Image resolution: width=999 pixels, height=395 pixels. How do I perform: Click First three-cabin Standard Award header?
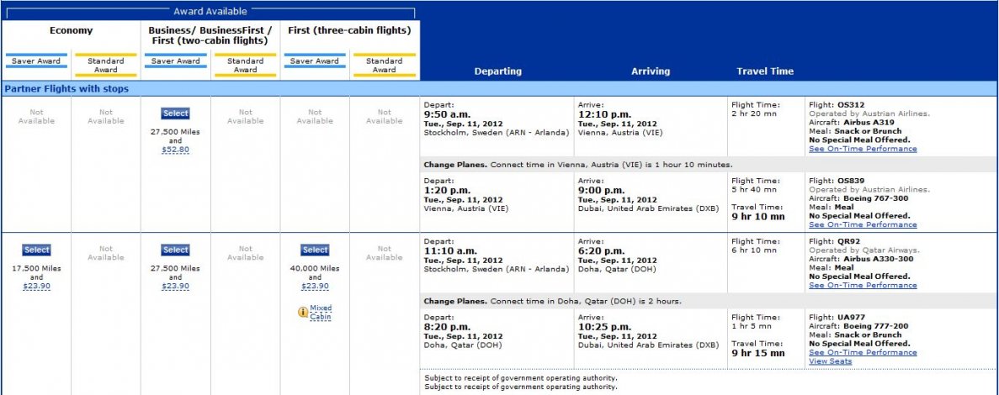click(384, 65)
